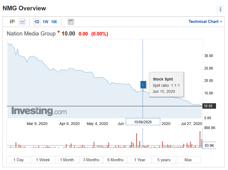This screenshot has height=170, width=228.
Task: Select the 1M interval
Action: pos(54,22)
